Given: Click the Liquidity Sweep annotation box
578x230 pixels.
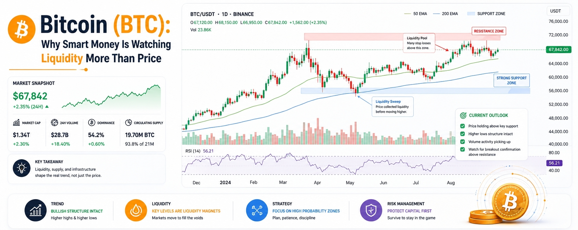Looking at the screenshot, I should (x=392, y=107).
